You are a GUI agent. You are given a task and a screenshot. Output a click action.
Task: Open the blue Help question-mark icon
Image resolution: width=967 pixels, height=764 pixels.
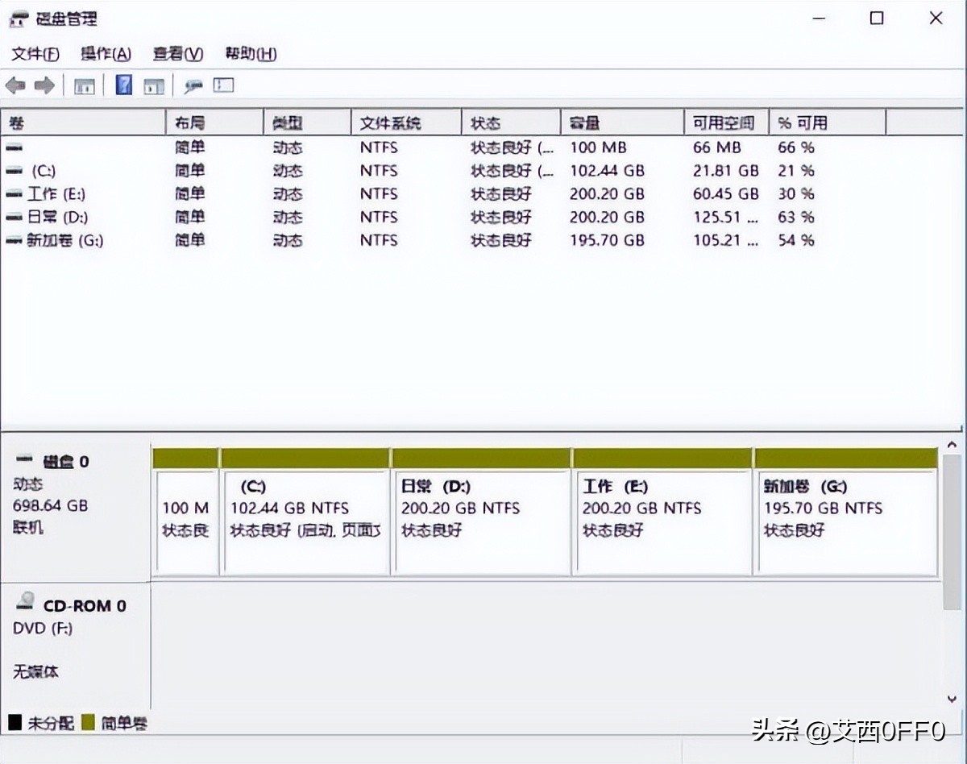pyautogui.click(x=123, y=85)
